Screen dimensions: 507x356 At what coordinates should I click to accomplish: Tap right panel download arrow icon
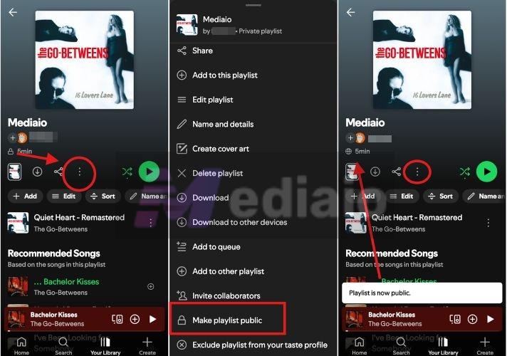(375, 172)
